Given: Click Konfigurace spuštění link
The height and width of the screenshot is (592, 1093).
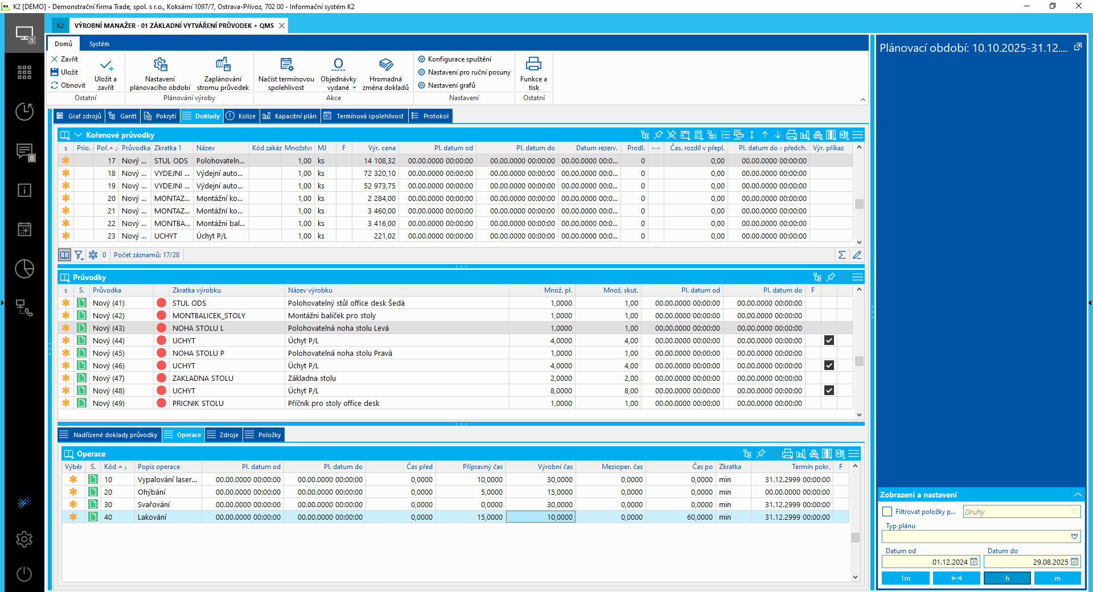Looking at the screenshot, I should 459,59.
